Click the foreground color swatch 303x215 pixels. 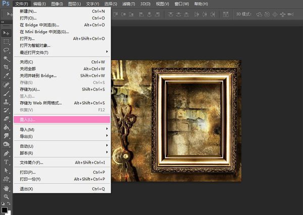[4, 210]
